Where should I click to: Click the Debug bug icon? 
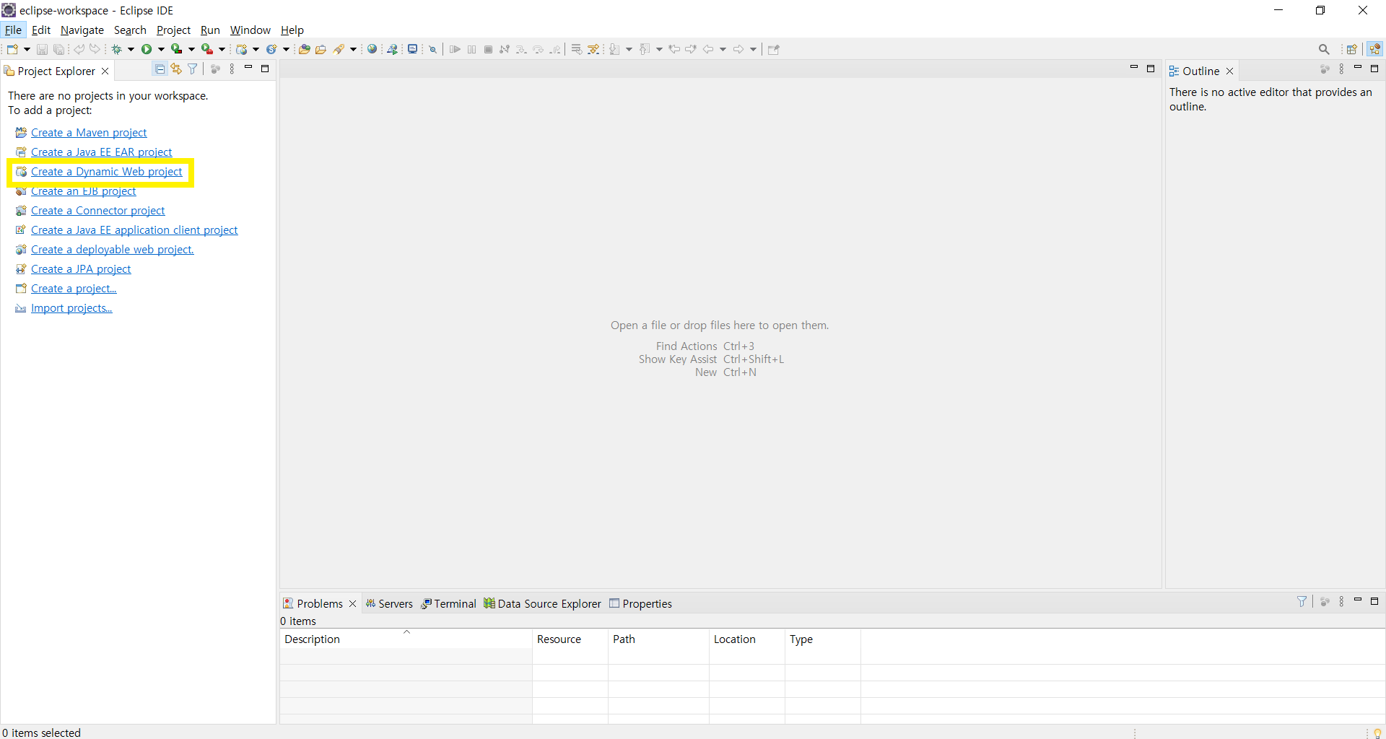[x=116, y=49]
